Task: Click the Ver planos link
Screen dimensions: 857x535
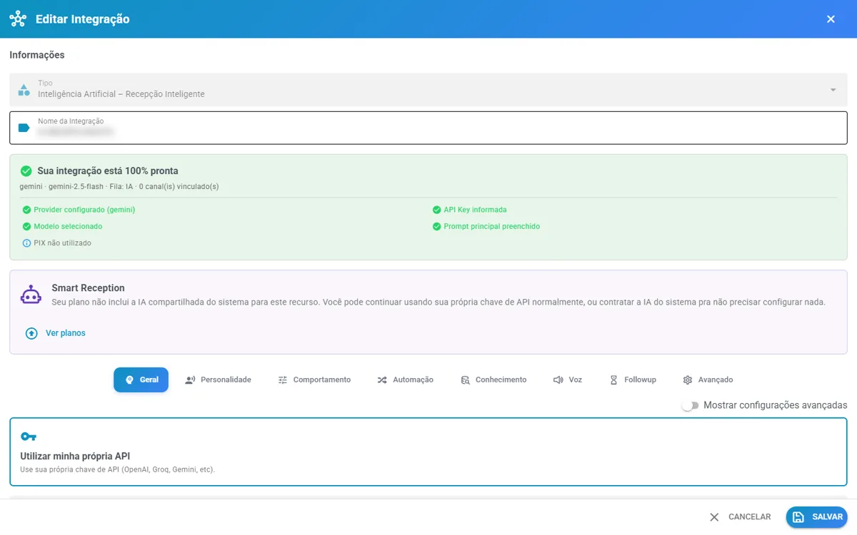Action: tap(66, 333)
